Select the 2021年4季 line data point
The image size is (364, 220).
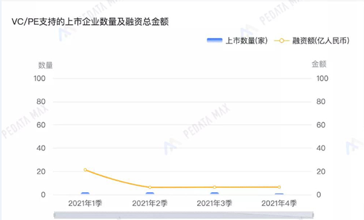279,187
